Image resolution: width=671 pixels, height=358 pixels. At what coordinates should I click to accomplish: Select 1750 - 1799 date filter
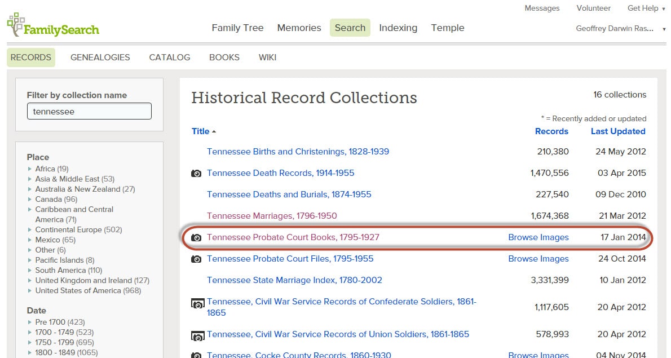(64, 342)
